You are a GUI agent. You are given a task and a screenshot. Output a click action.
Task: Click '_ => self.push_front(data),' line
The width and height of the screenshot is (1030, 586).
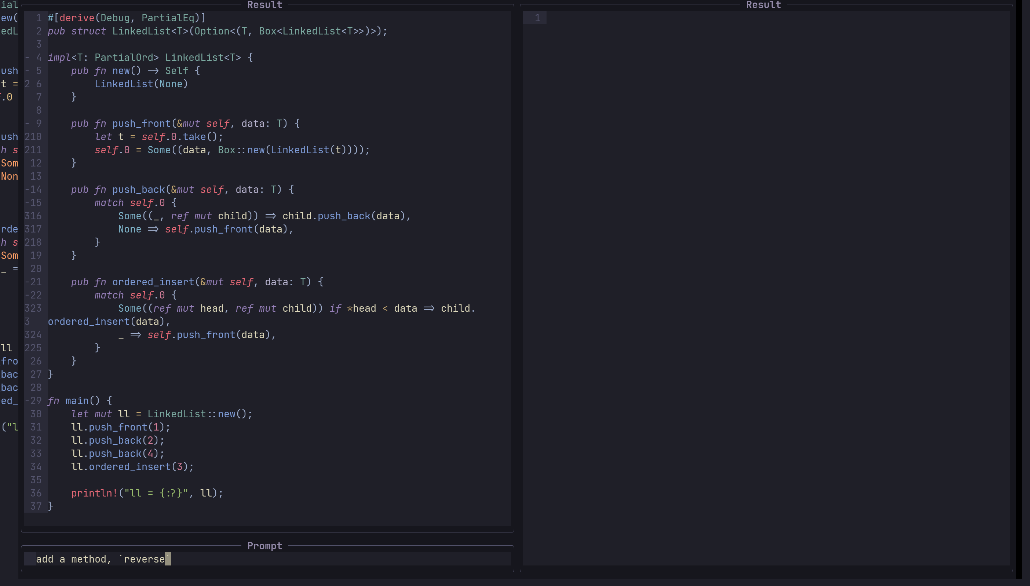click(197, 335)
